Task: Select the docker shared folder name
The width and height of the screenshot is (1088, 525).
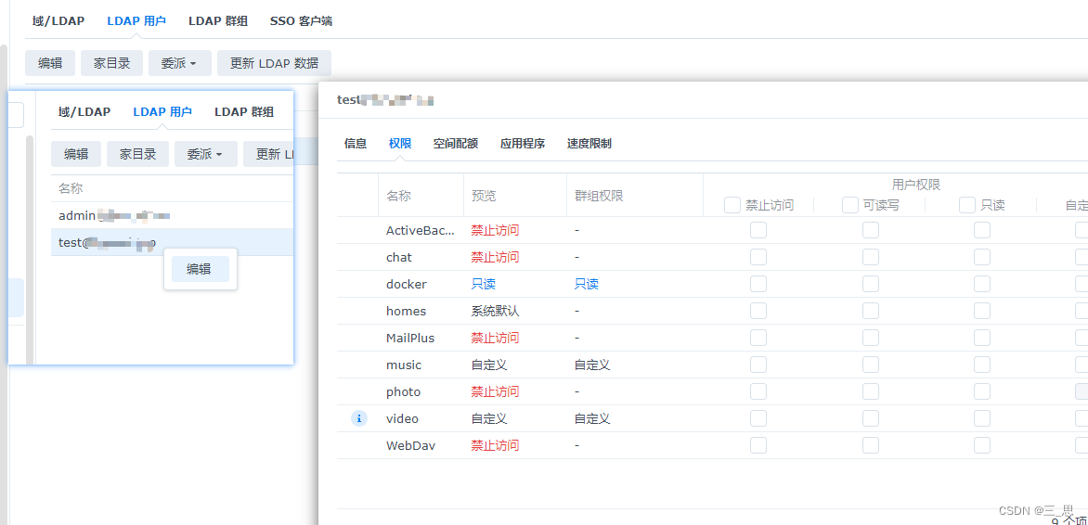Action: (407, 285)
